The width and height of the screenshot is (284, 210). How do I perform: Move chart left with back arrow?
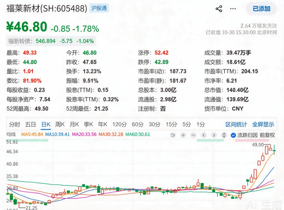coord(204,135)
